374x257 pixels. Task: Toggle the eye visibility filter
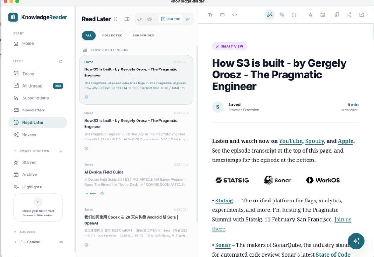[150, 19]
